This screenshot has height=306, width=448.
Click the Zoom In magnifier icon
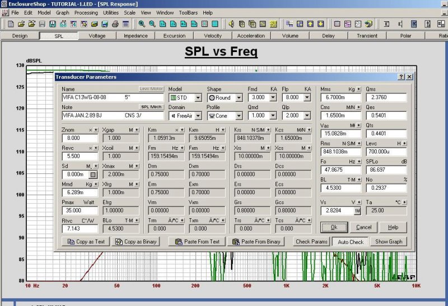tap(142, 24)
